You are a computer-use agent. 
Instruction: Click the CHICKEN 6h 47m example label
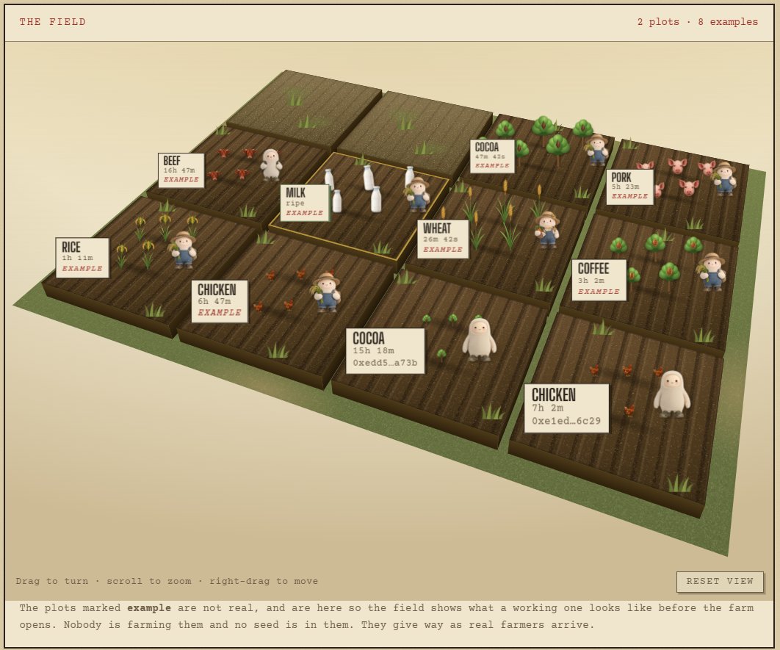tap(220, 301)
